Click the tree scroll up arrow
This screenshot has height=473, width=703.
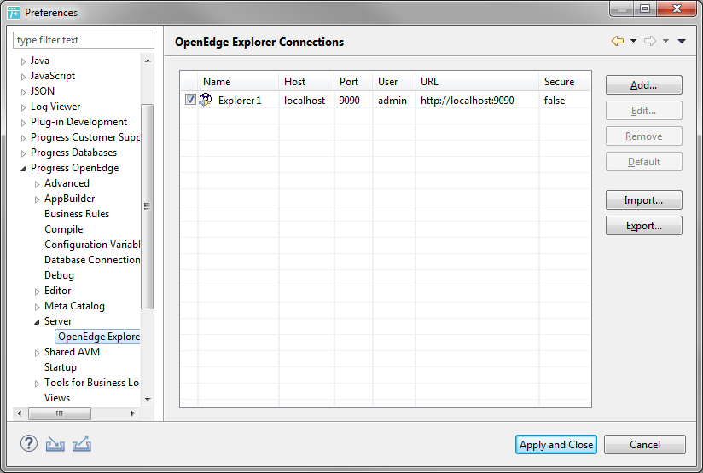click(148, 61)
